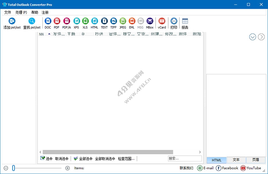Choose the XPS export icon

(77, 21)
